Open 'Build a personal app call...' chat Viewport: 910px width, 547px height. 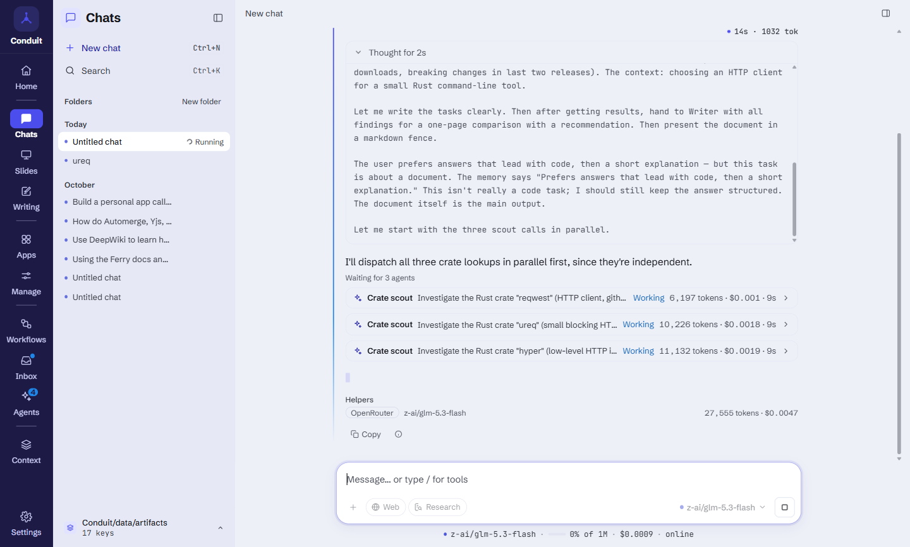pyautogui.click(x=144, y=202)
